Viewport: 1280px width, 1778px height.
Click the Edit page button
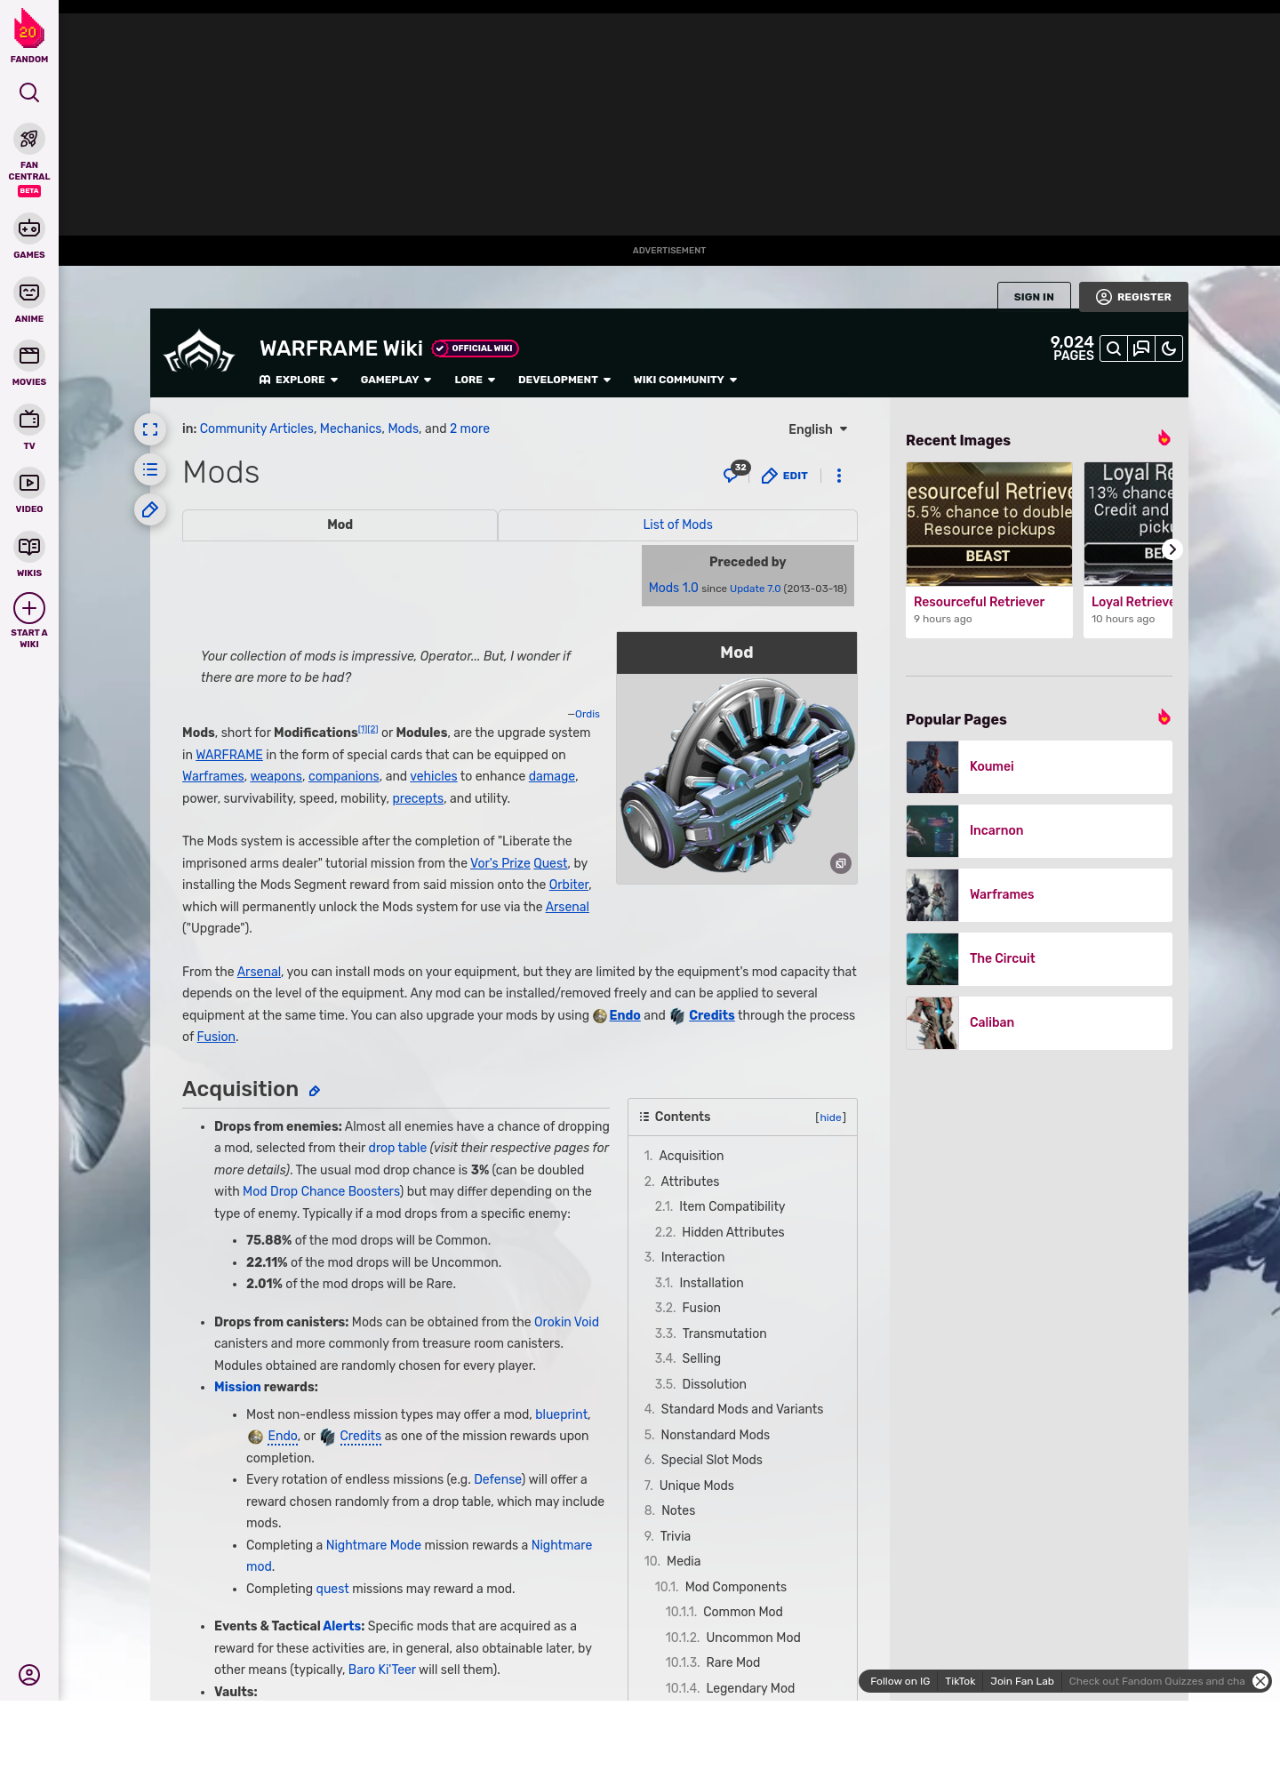785,476
